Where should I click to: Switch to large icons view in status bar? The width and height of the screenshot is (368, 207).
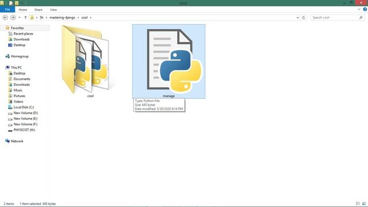click(364, 204)
